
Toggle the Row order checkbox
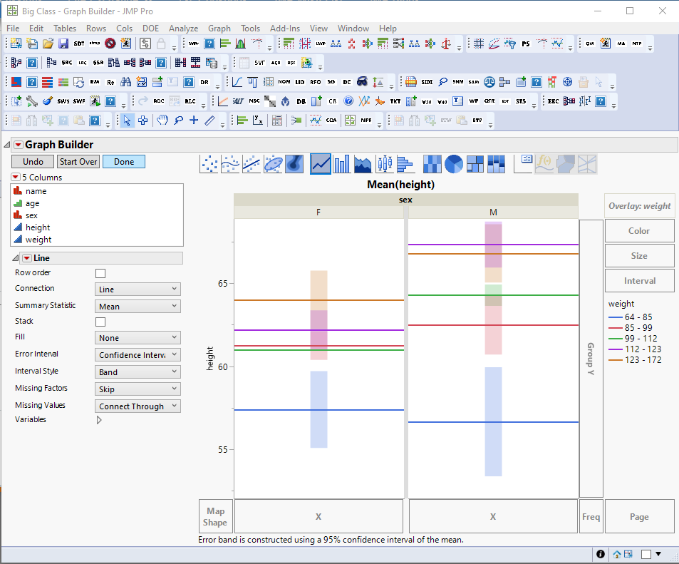pyautogui.click(x=100, y=272)
